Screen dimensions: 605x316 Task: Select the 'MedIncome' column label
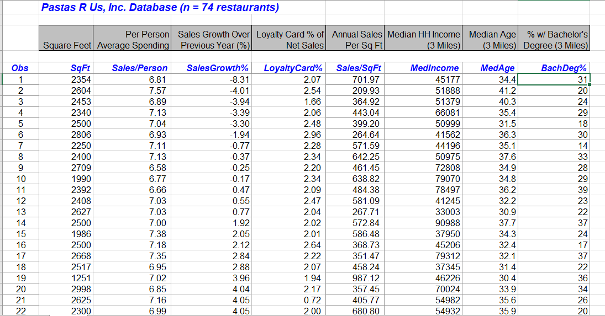[423, 68]
